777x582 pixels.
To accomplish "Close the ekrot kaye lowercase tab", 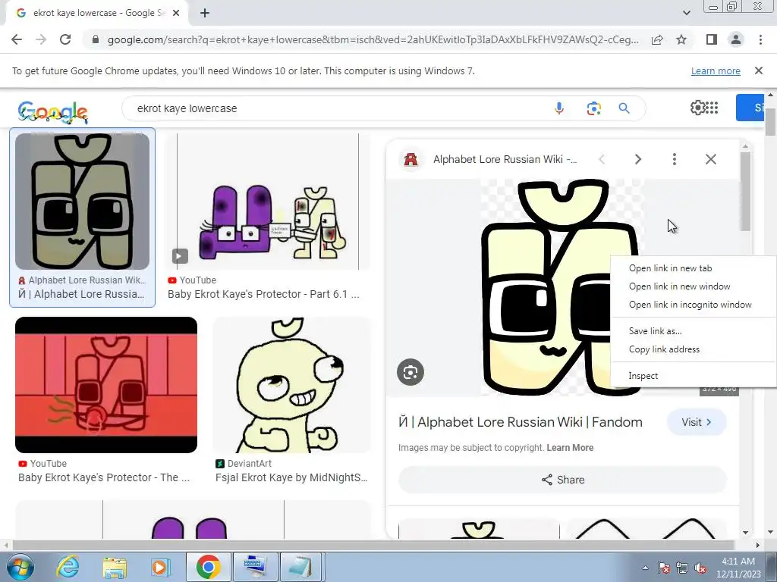I will point(176,14).
